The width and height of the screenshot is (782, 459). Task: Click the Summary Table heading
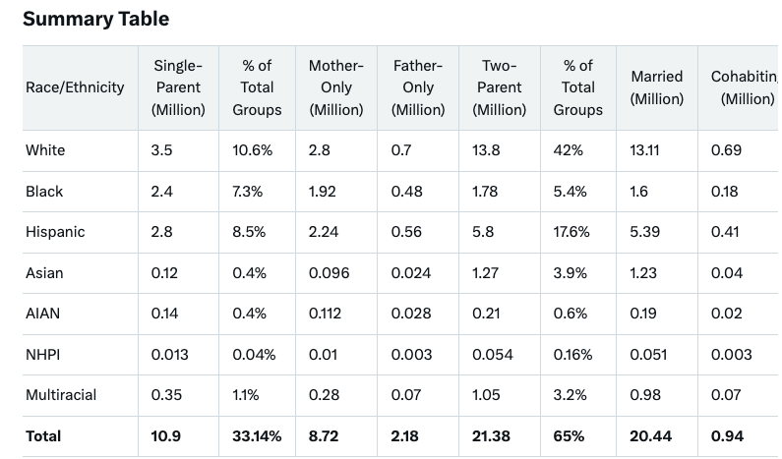click(95, 19)
